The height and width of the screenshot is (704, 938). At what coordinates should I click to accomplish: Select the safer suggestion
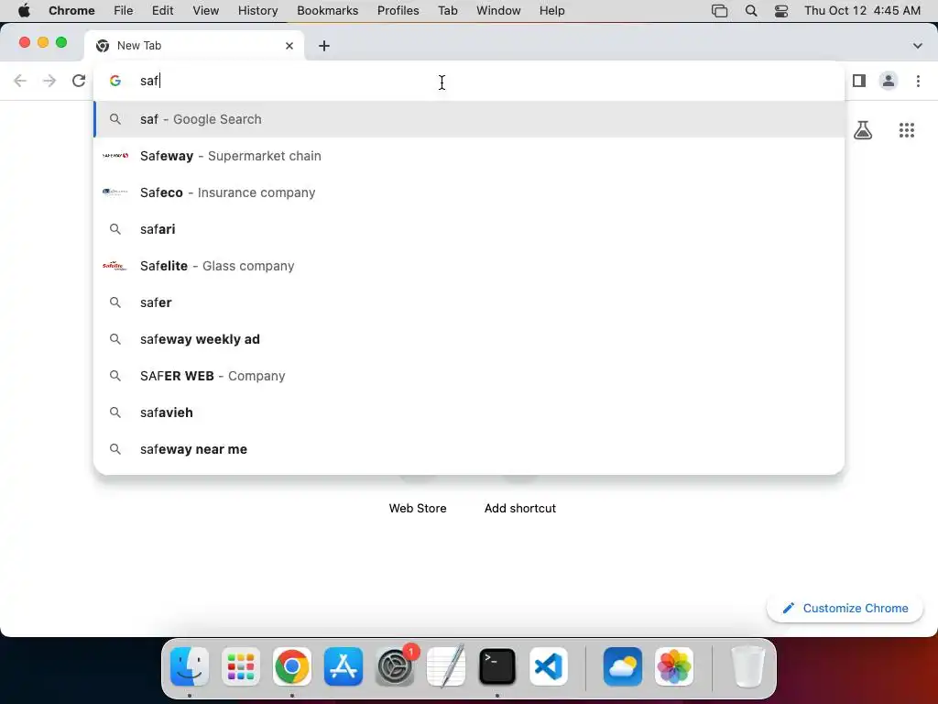click(x=469, y=302)
